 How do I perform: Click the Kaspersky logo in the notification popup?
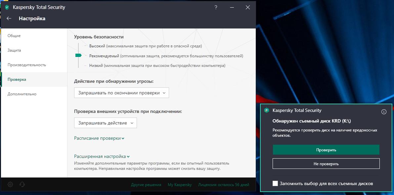click(x=267, y=110)
